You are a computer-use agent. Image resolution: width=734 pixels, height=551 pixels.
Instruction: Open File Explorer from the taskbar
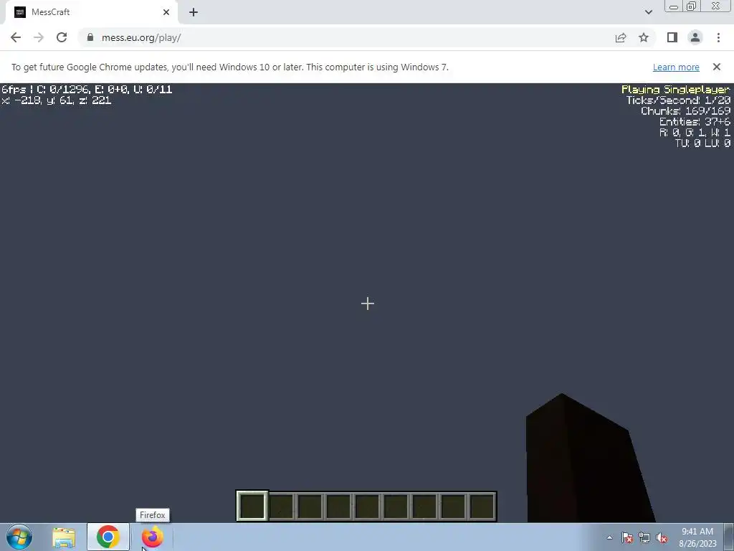pyautogui.click(x=64, y=537)
